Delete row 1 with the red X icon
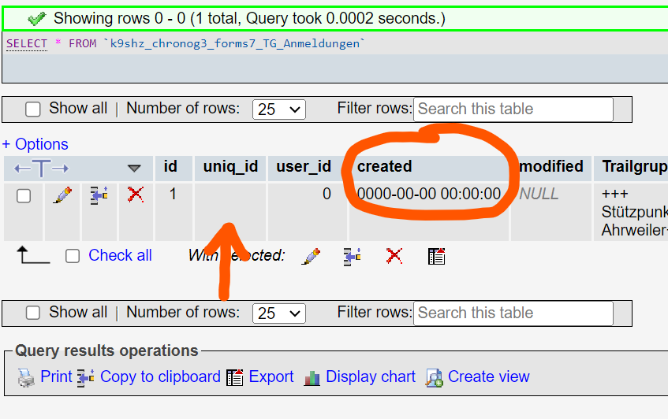Image resolution: width=668 pixels, height=419 pixels. (x=136, y=195)
